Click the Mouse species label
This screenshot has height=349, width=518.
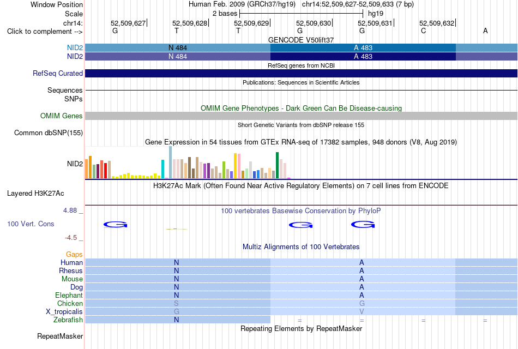(x=72, y=279)
